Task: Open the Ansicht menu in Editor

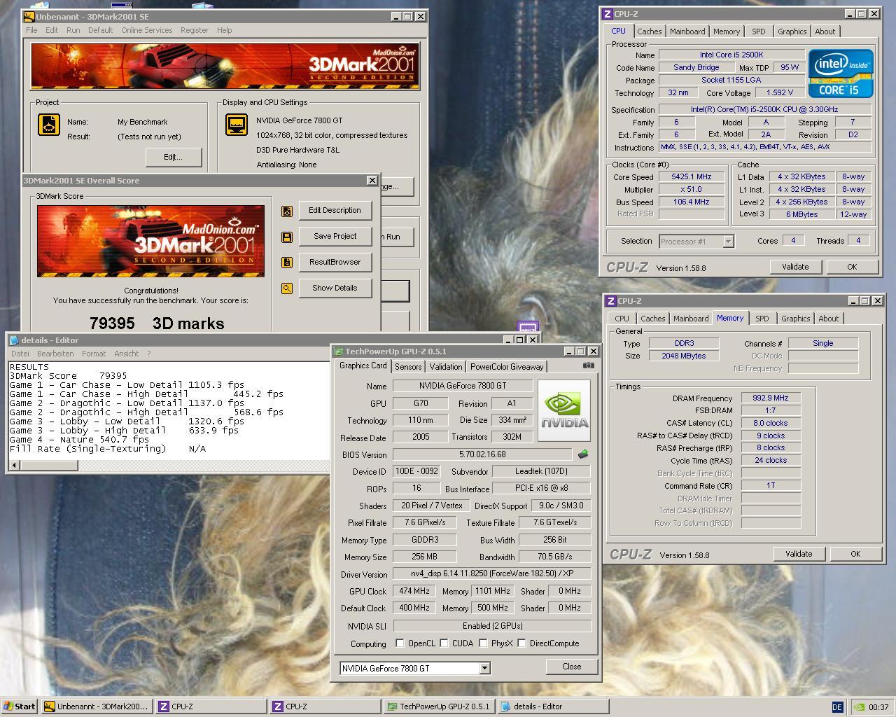Action: pos(127,354)
